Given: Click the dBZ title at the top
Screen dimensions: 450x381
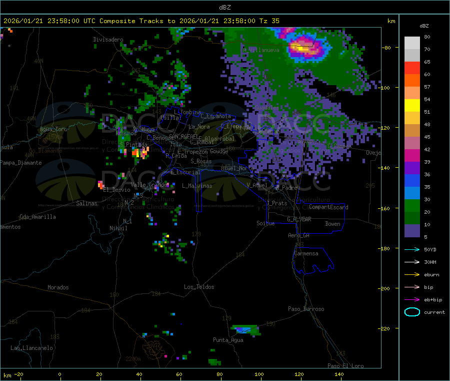Looking at the screenshot, I should (224, 8).
